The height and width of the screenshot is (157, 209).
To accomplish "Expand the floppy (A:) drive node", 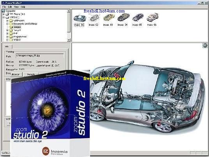I will click(x=4, y=14).
